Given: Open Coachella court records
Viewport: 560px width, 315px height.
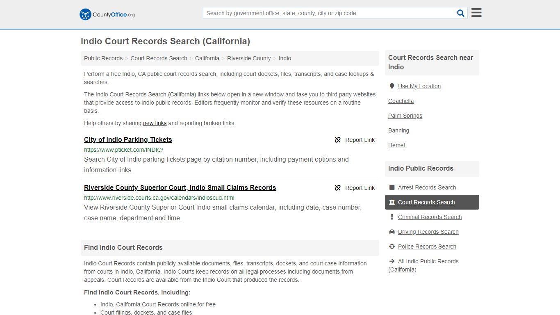Looking at the screenshot, I should click(401, 101).
